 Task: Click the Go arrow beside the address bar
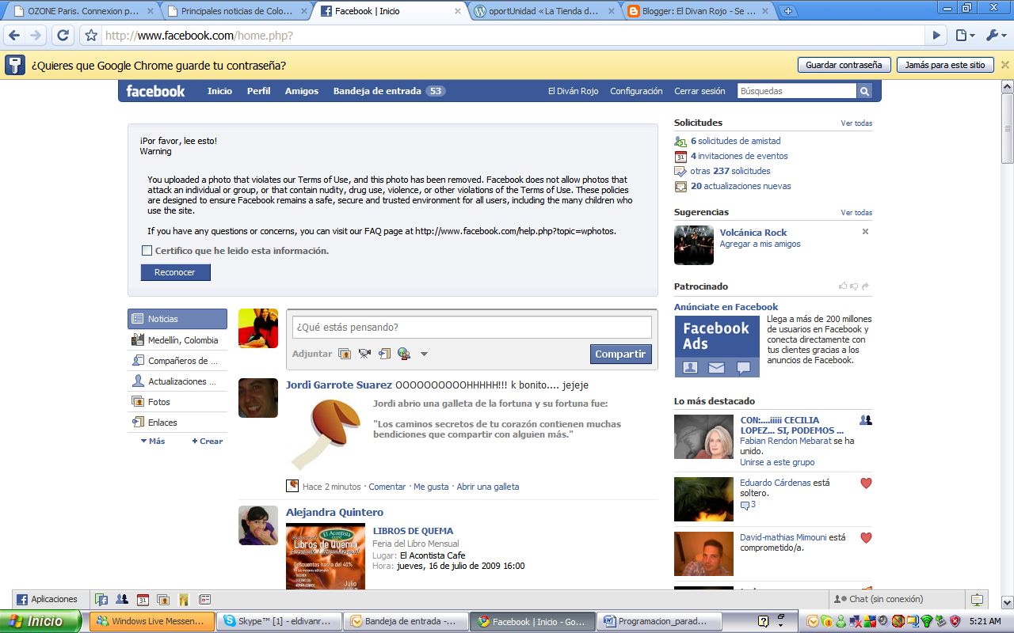(936, 36)
